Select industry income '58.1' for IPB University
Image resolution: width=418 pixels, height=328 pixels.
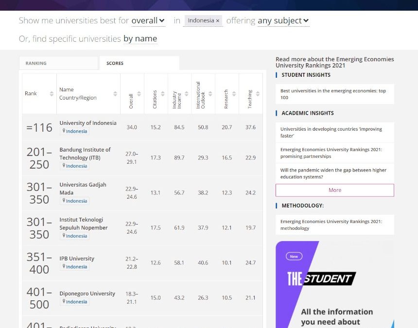click(x=179, y=262)
